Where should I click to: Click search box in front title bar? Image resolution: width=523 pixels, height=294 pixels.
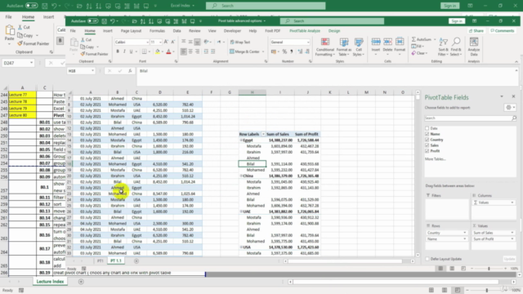[x=332, y=21]
